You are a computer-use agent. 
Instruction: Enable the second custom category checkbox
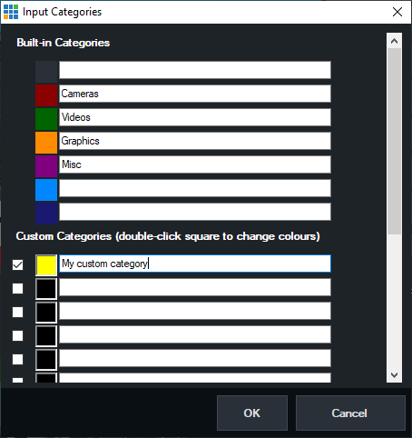pyautogui.click(x=17, y=288)
